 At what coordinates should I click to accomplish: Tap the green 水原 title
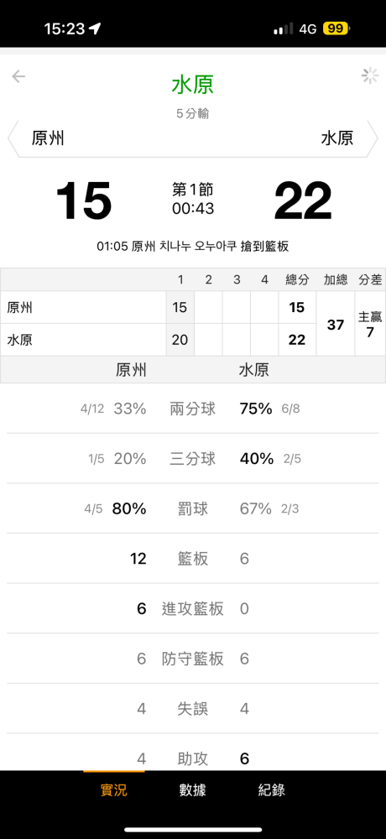tap(193, 86)
